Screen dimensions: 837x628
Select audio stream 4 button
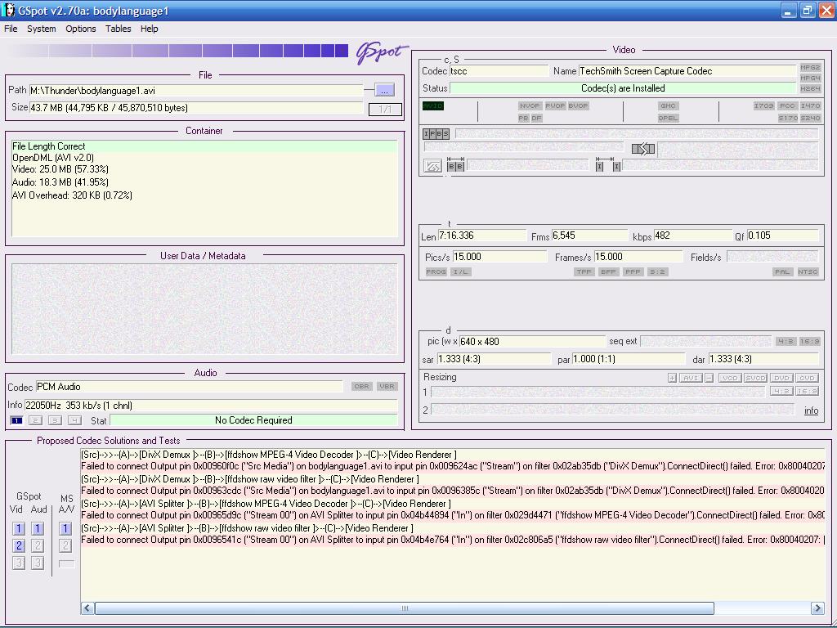(74, 421)
